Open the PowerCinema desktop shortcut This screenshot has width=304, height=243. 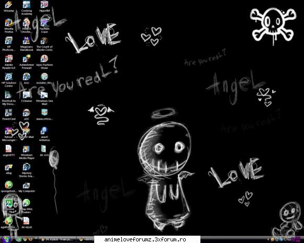point(9,115)
